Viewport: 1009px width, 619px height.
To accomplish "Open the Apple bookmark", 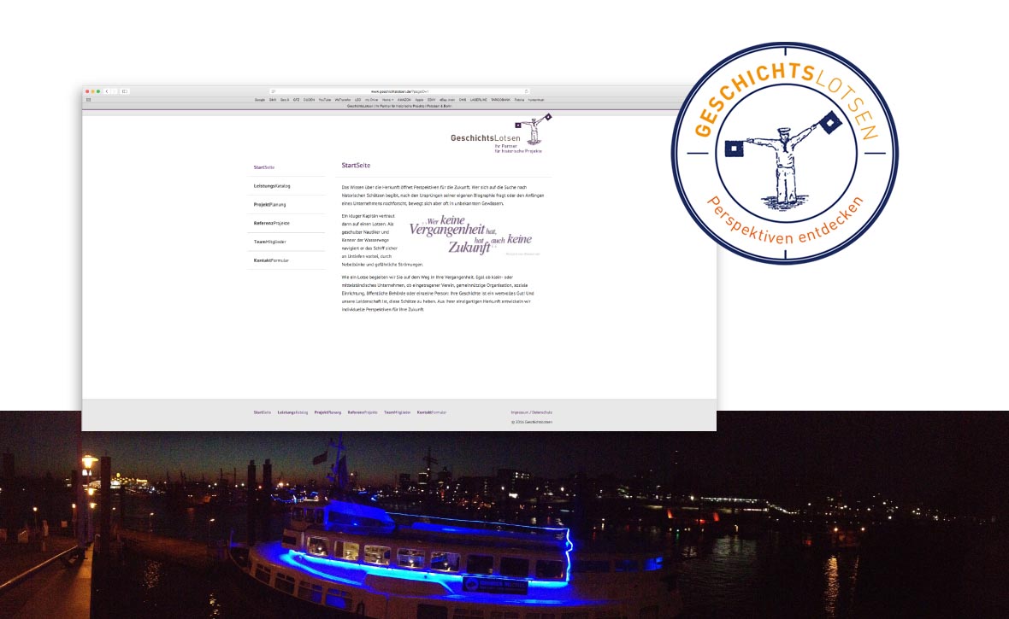I will (419, 100).
